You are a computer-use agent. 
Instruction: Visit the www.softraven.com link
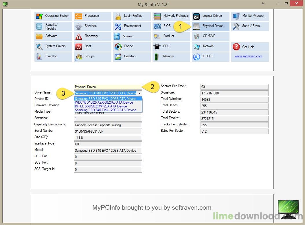pos(248,56)
